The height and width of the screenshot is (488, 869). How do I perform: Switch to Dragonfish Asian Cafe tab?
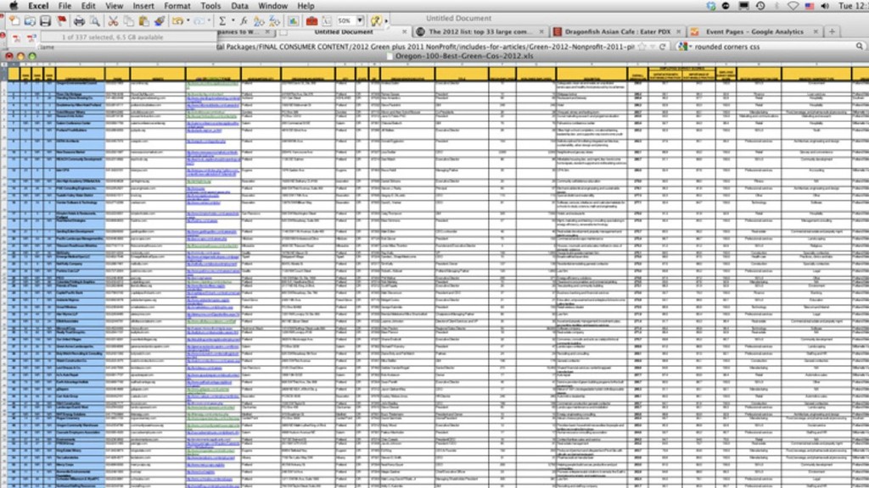pyautogui.click(x=617, y=32)
